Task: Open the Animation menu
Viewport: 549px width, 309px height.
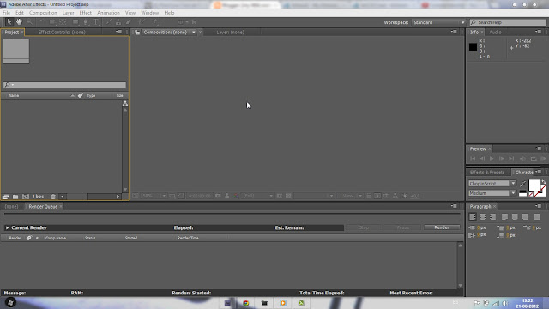Action: [108, 13]
